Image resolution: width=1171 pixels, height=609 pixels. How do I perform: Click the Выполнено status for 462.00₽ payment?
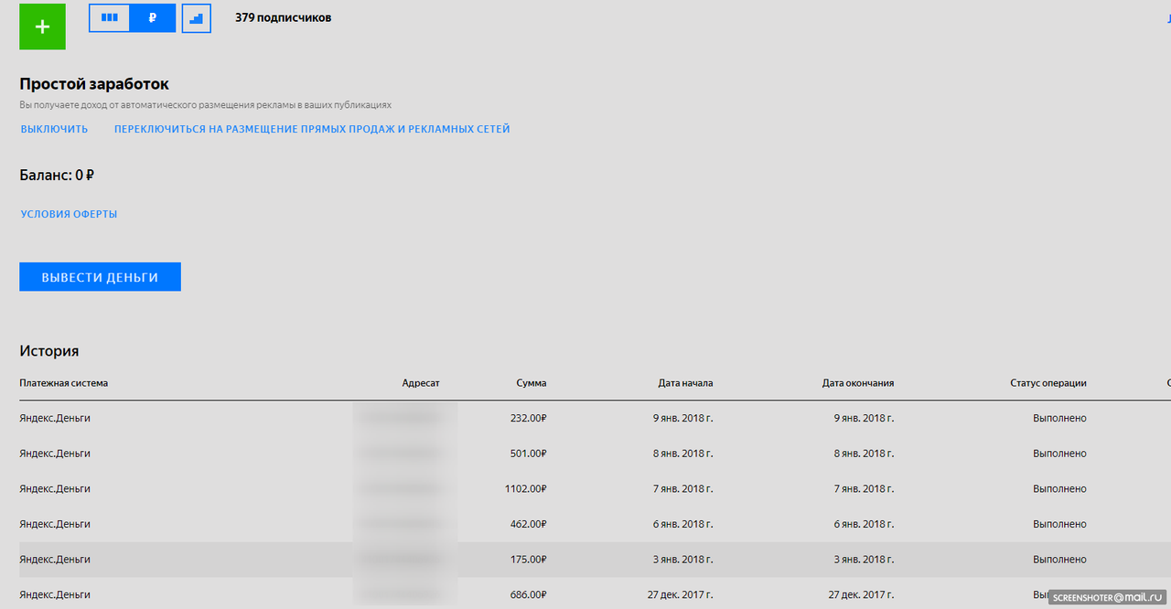1059,524
